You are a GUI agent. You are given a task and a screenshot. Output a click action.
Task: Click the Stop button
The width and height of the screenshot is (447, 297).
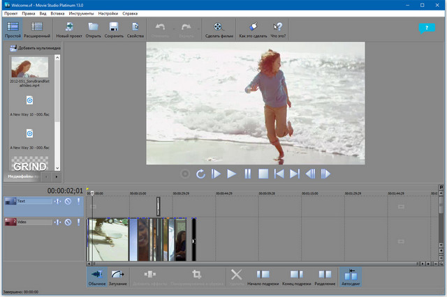coord(263,174)
